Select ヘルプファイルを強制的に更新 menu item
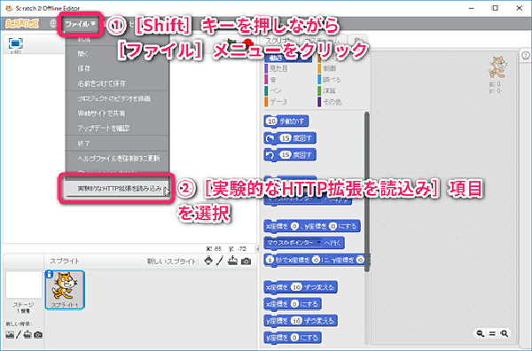 [x=119, y=159]
